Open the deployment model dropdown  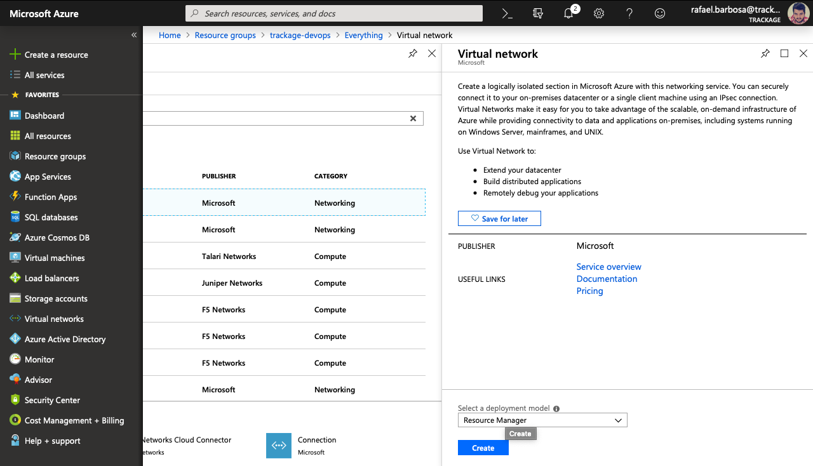click(x=542, y=420)
